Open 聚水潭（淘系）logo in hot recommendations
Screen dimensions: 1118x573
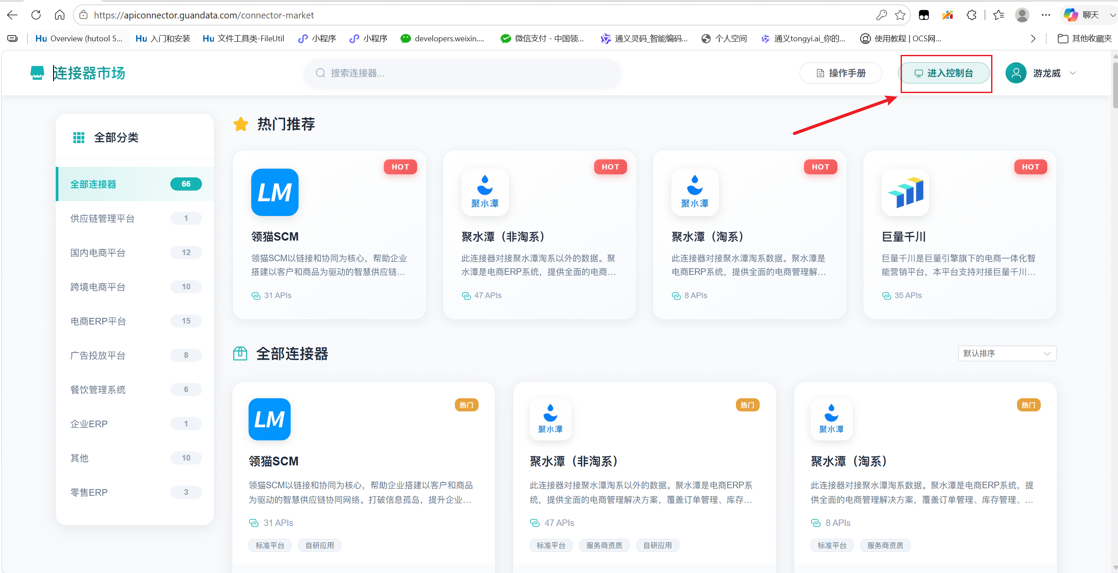click(695, 192)
